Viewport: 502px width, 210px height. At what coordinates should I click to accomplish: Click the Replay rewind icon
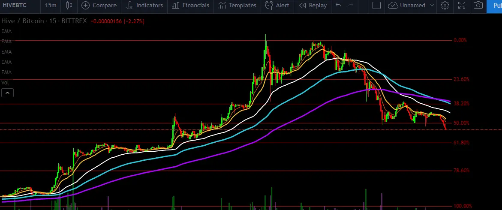(302, 6)
